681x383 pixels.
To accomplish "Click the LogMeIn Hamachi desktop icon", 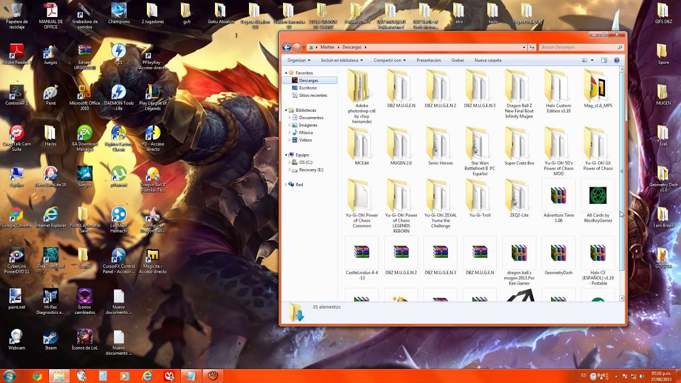I will (x=119, y=220).
